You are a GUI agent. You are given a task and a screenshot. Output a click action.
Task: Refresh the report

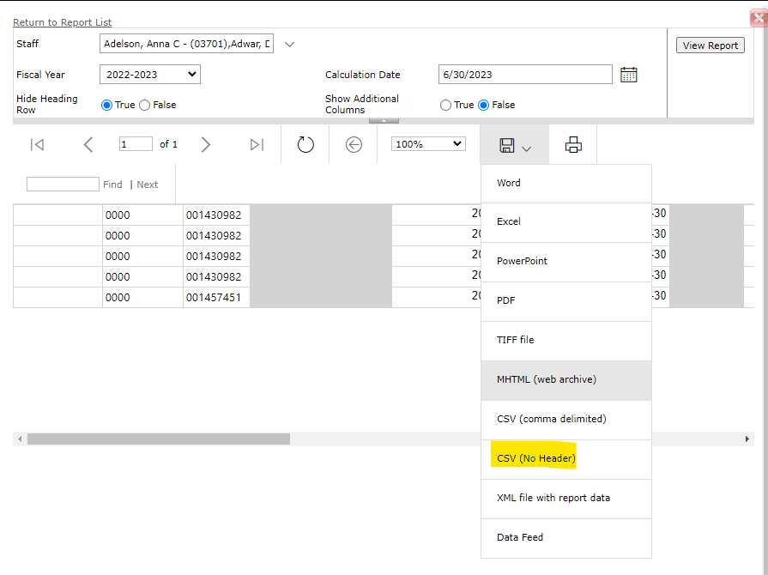[x=305, y=144]
